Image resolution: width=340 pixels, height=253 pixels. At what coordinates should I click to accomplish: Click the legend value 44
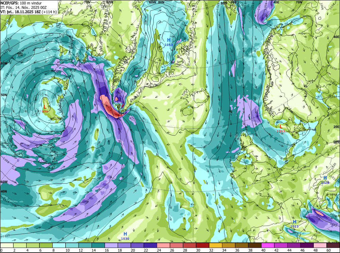click(x=289, y=250)
